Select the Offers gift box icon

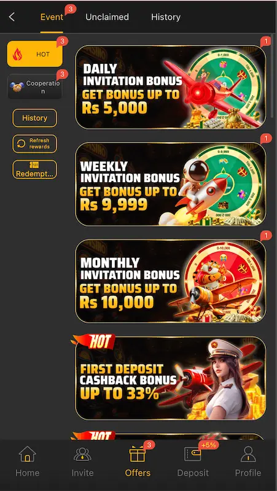[x=138, y=454]
